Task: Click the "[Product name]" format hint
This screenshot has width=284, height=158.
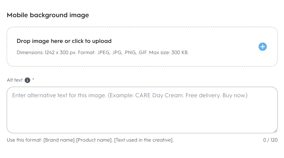Action: (94, 140)
